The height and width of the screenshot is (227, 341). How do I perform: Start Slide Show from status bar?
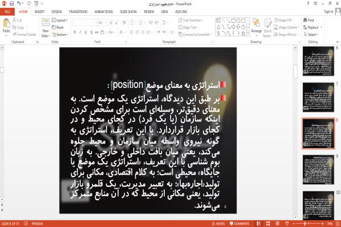coord(287,224)
